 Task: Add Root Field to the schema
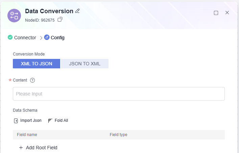[38, 148]
